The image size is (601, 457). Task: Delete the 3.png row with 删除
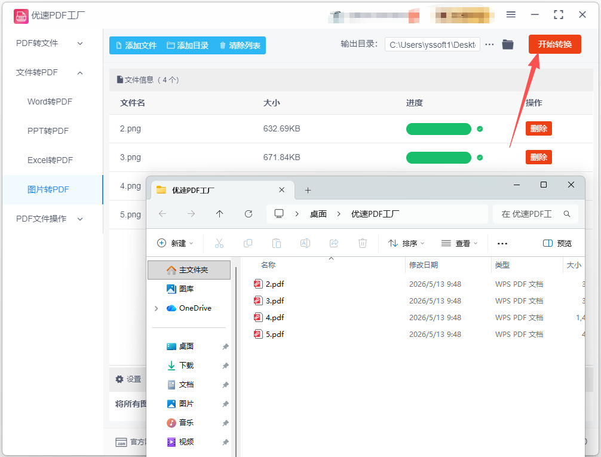[x=538, y=157]
